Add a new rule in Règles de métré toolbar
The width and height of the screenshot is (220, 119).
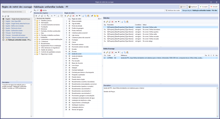(65, 16)
